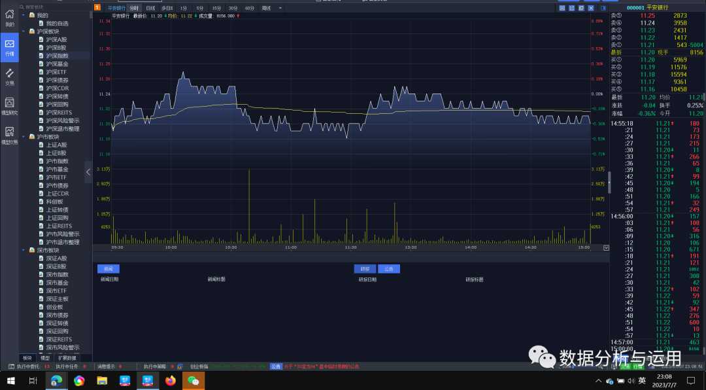This screenshot has height=390, width=706.
Task: Collapse left panel using the chevron handle
Action: (88, 172)
